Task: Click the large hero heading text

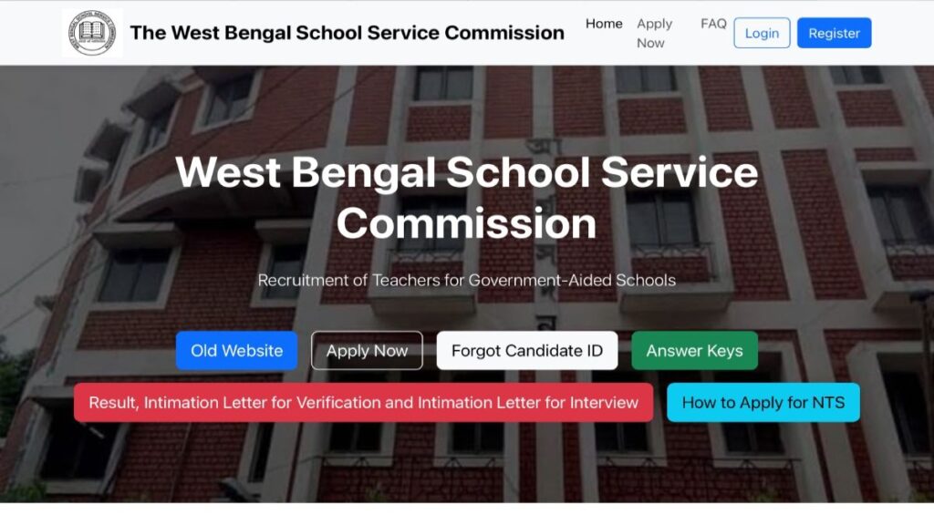Action: coord(466,197)
